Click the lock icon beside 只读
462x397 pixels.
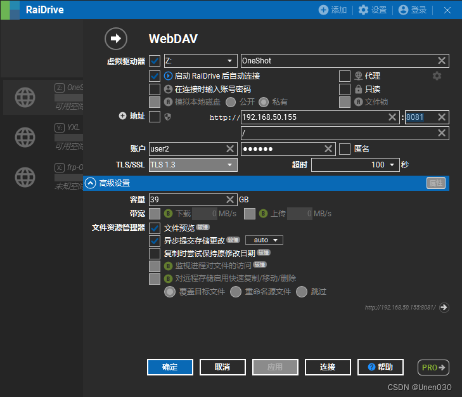tap(358, 89)
